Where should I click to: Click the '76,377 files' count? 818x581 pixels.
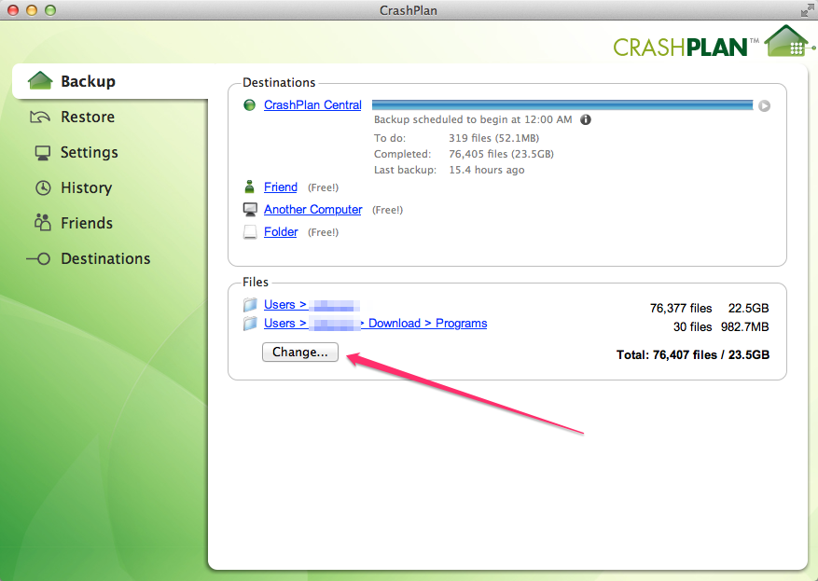pos(681,309)
